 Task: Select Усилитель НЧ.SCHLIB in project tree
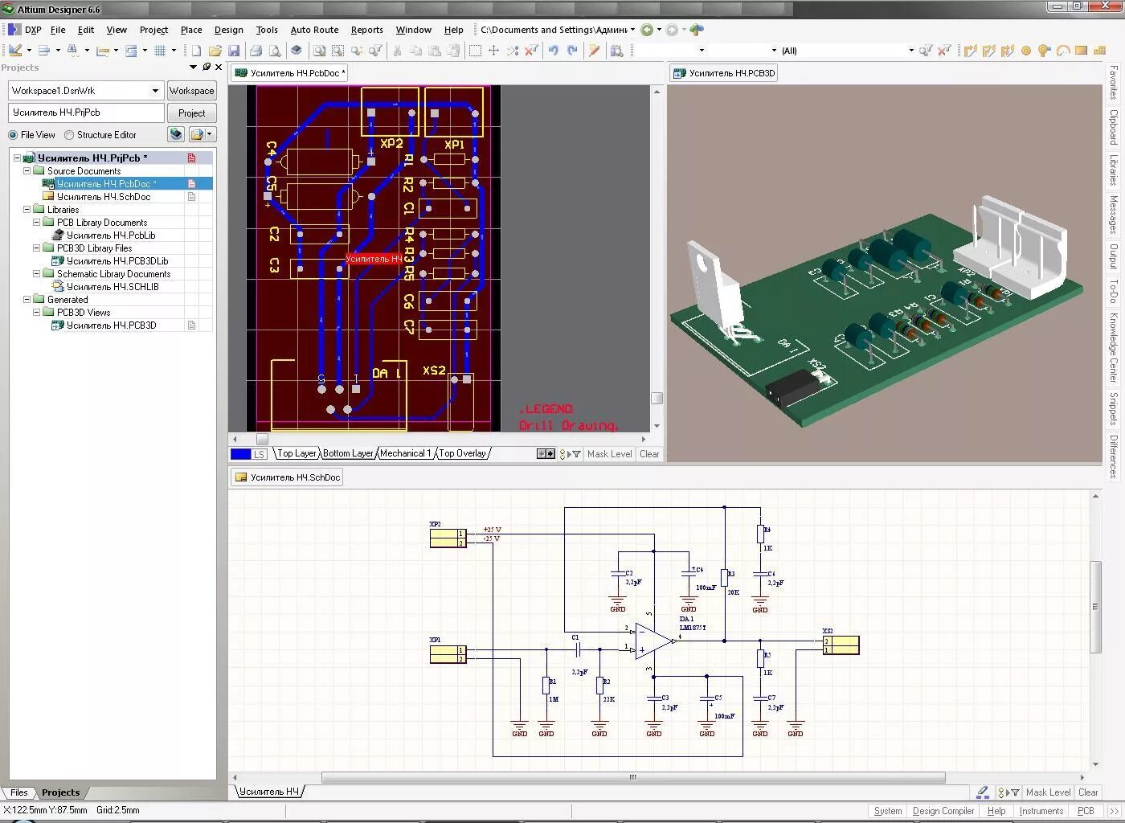(x=112, y=287)
